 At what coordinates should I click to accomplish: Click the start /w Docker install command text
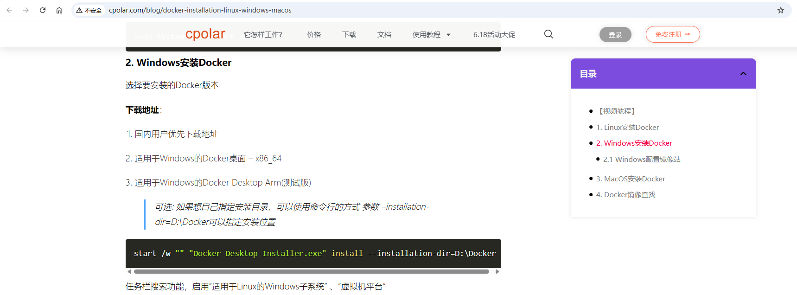tap(315, 253)
